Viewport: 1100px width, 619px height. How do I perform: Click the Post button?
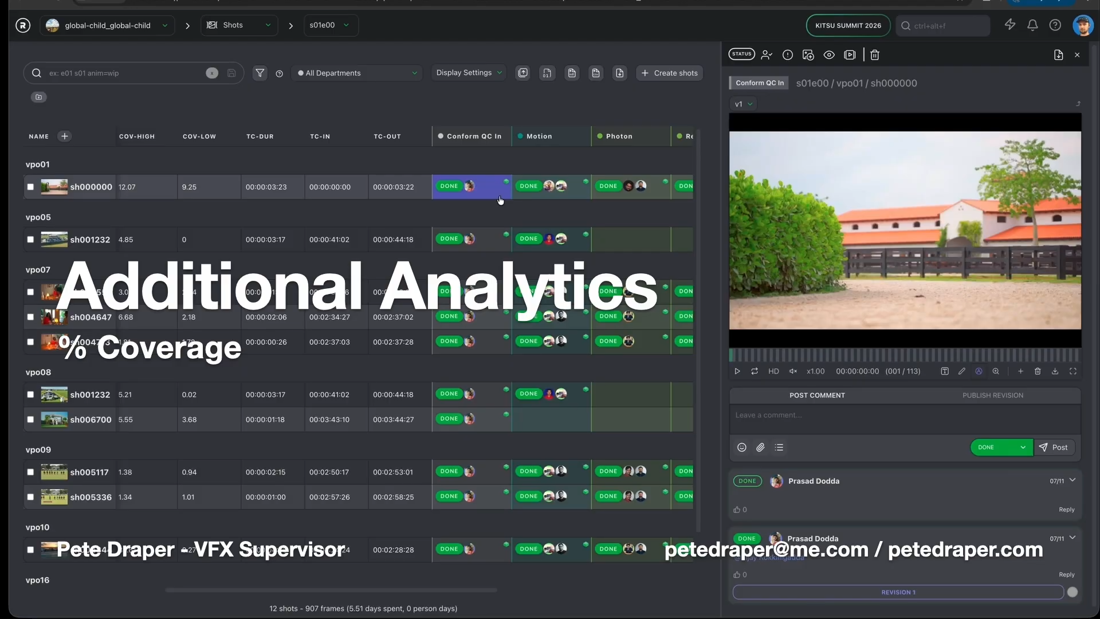[x=1054, y=448]
